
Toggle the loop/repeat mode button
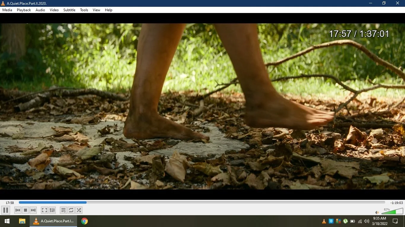pos(71,210)
